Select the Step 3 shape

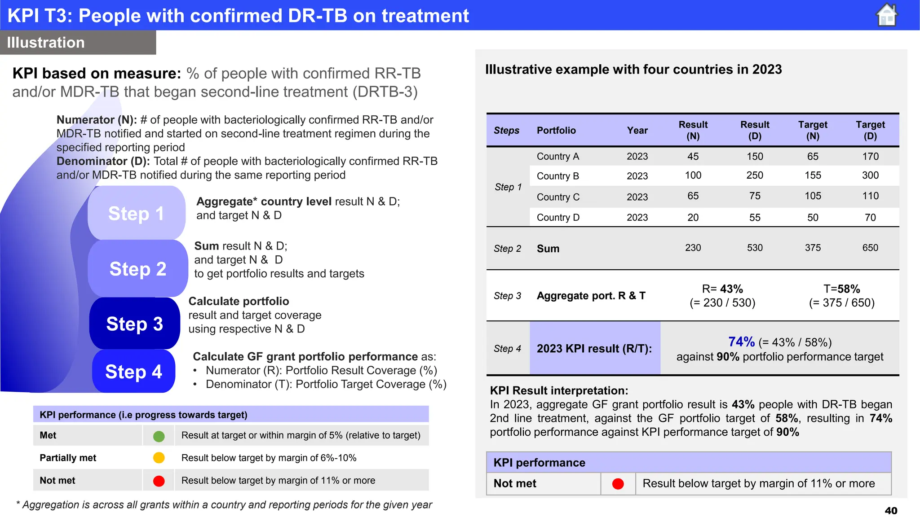pos(134,324)
